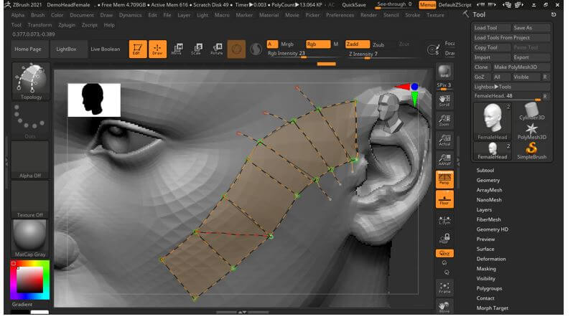Expand the FiberMesh section
Image resolution: width=573 pixels, height=319 pixels.
pos(488,219)
